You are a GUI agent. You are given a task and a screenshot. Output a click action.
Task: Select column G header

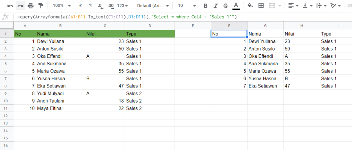coord(265,26)
